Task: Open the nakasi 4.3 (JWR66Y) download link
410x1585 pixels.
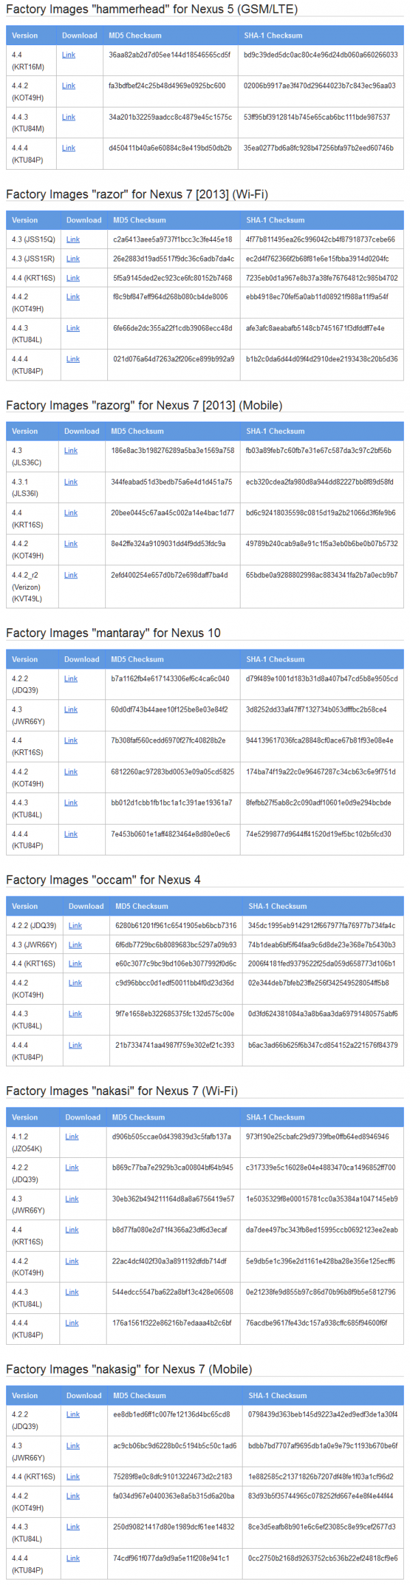Action: point(72,1198)
